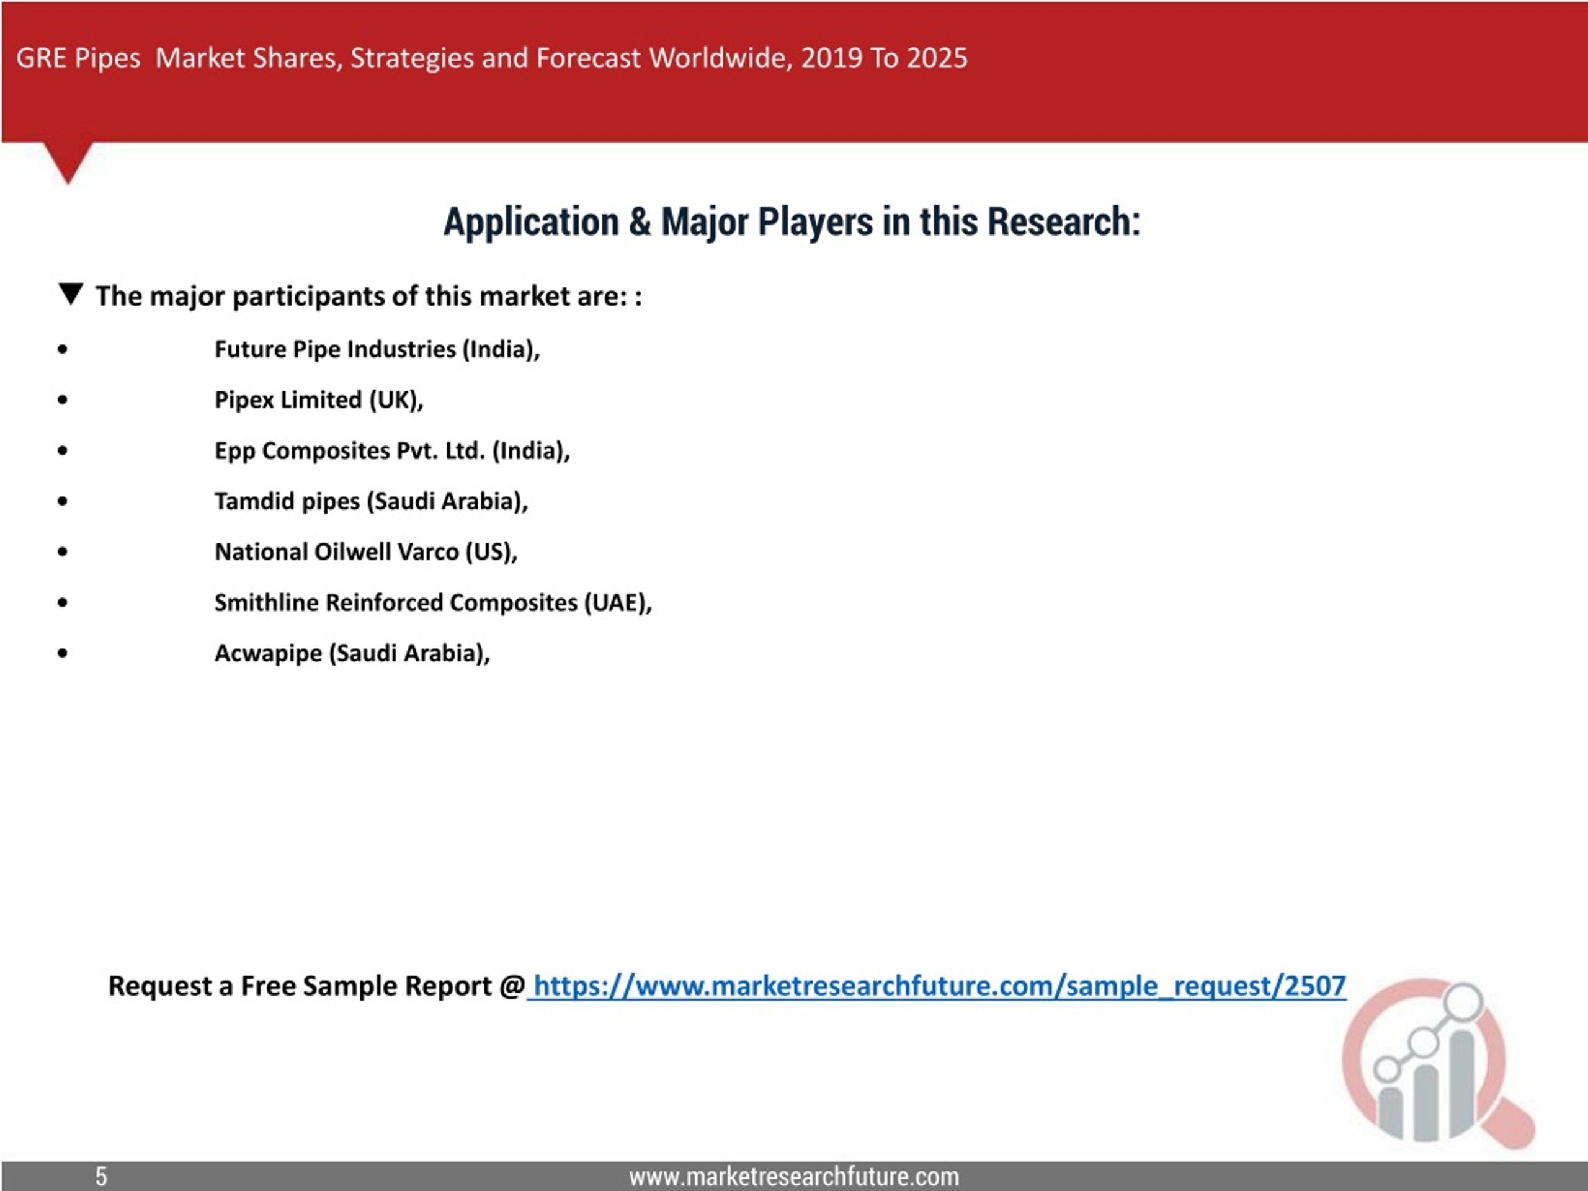Click the www.marketresearchfuture.com footer text
This screenshot has width=1588, height=1191.
click(794, 1177)
